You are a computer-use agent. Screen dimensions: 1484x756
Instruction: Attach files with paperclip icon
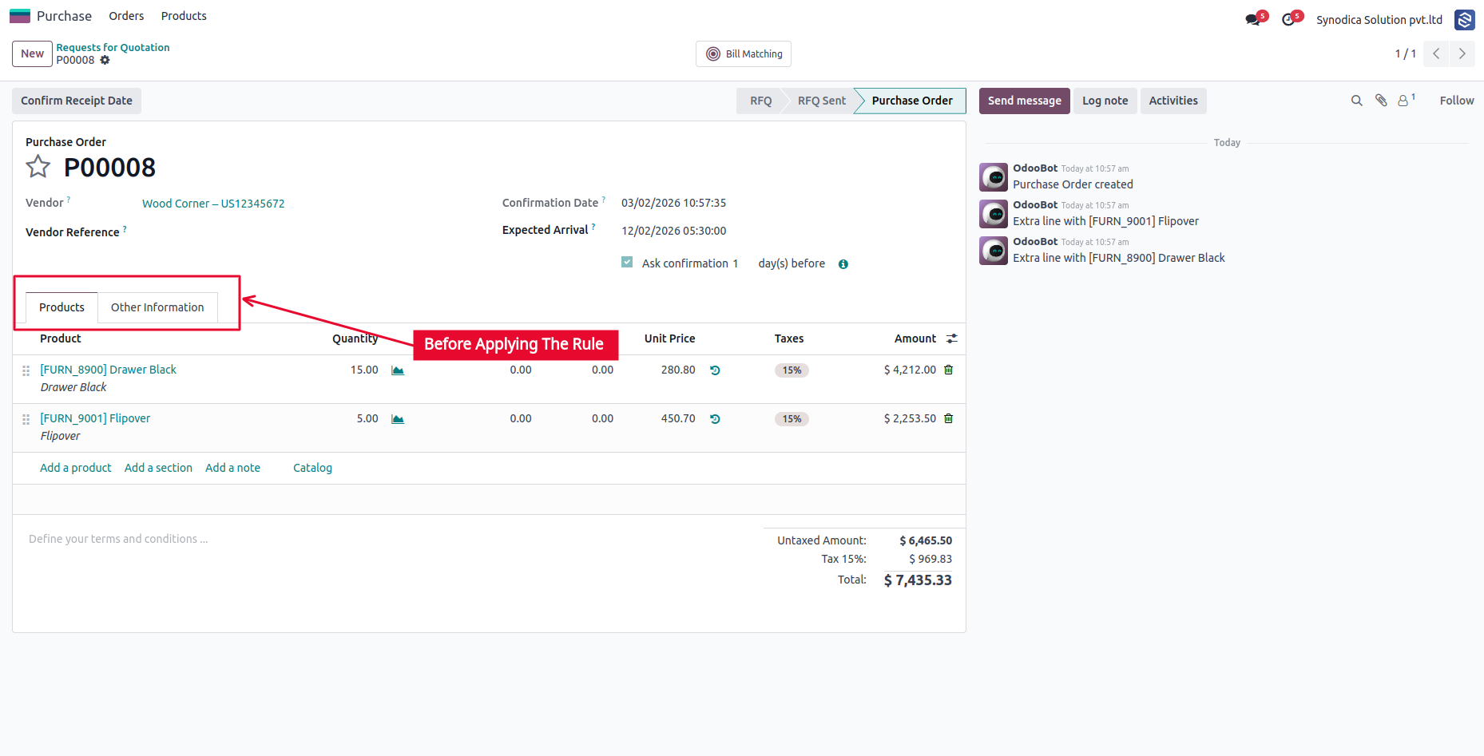pos(1381,101)
